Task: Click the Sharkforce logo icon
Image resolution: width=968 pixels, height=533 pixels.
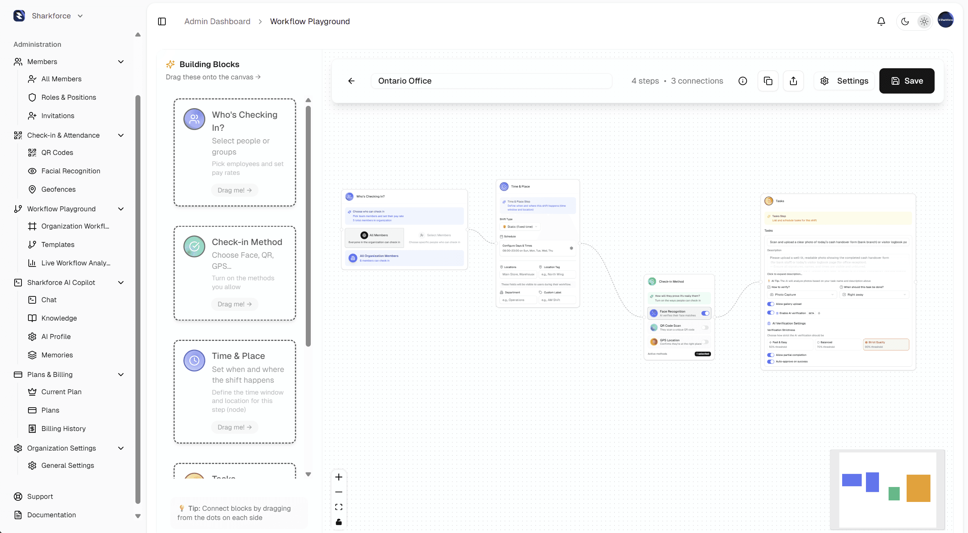Action: [x=19, y=16]
